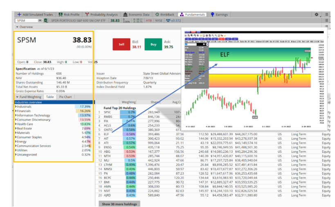Viewport: 335px width, 207px height.
Task: Open the Probability Analysis tab
Action: pyautogui.click(x=101, y=15)
